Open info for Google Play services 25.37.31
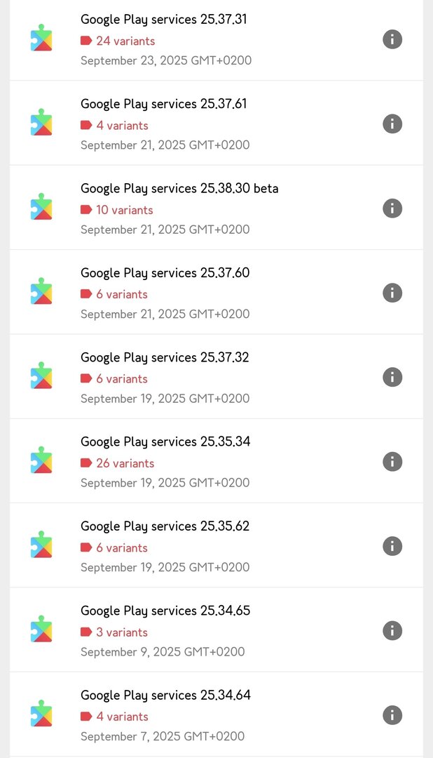 pos(392,39)
